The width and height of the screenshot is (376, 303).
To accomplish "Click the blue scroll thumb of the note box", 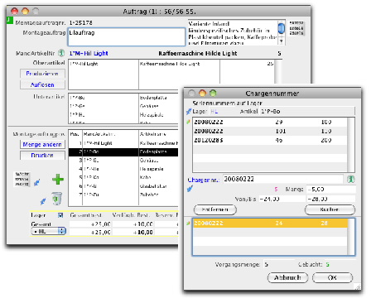I will pos(281,28).
